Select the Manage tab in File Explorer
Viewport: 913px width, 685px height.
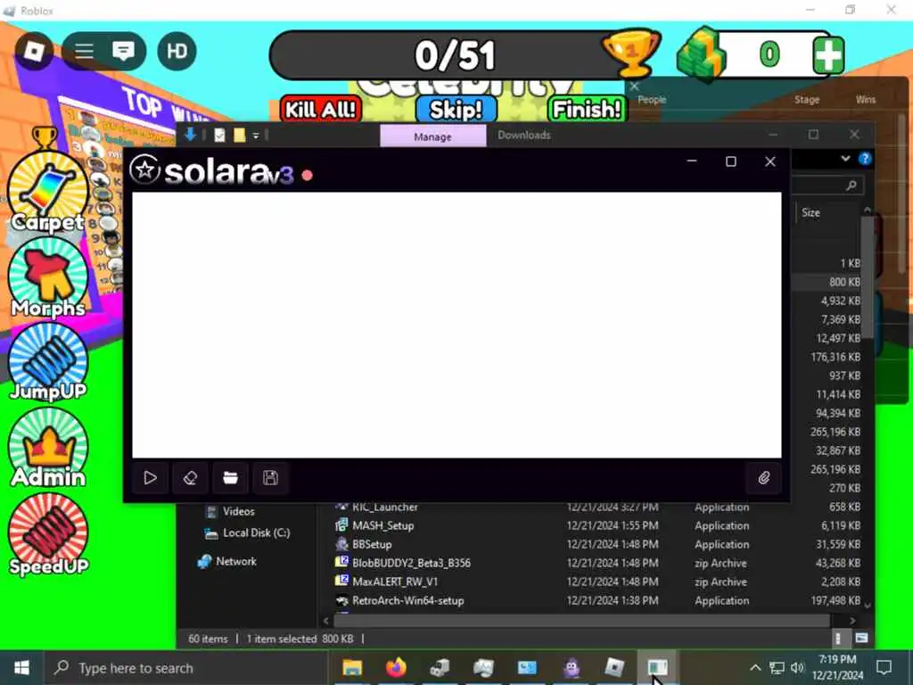(432, 136)
